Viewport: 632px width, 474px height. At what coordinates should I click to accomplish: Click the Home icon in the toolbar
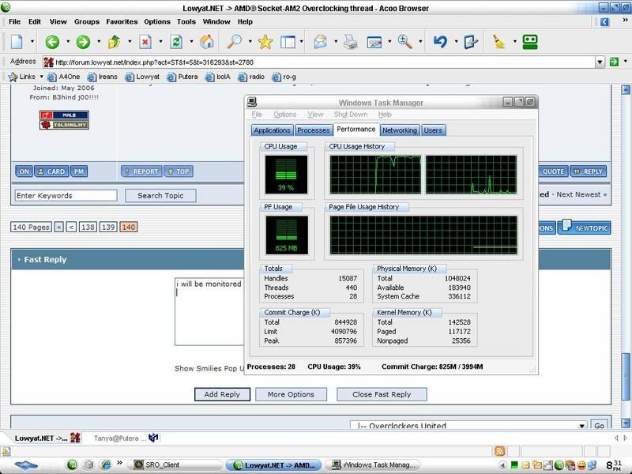click(206, 42)
